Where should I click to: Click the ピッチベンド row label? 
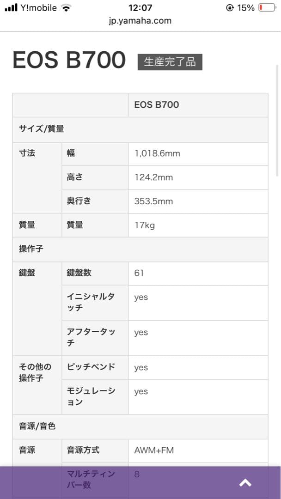(x=91, y=367)
